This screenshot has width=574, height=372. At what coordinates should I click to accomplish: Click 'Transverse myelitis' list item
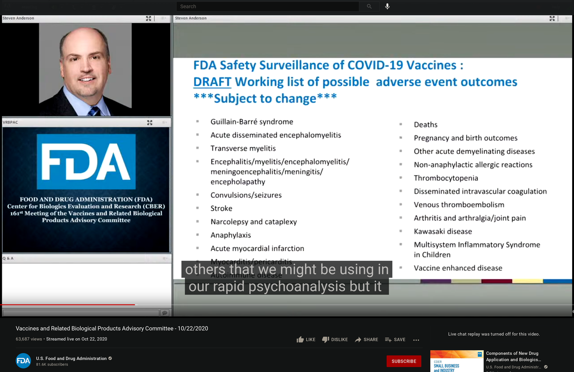[243, 148]
